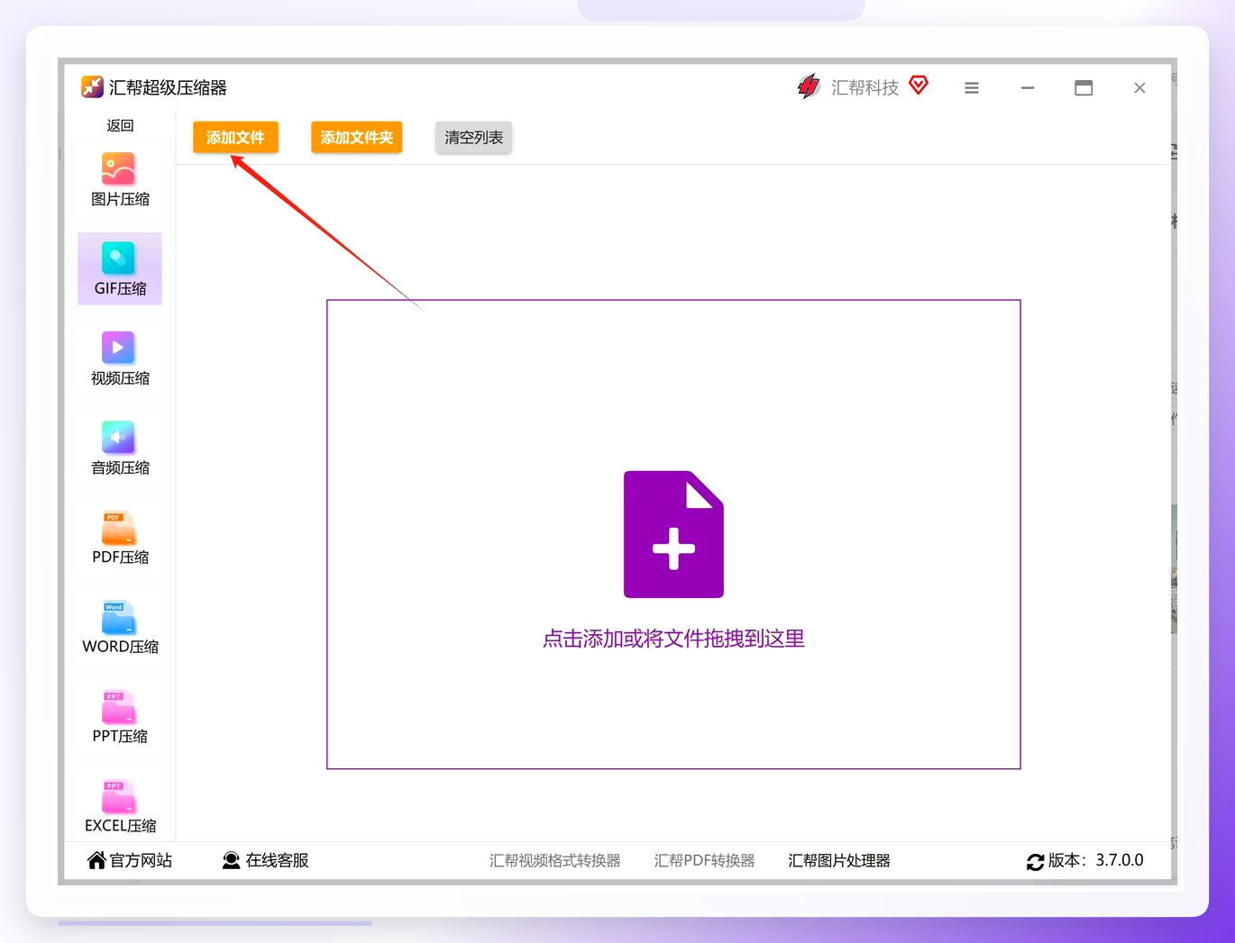Viewport: 1235px width, 943px height.
Task: Choose the 音频压缩 audio compression icon
Action: pyautogui.click(x=118, y=438)
